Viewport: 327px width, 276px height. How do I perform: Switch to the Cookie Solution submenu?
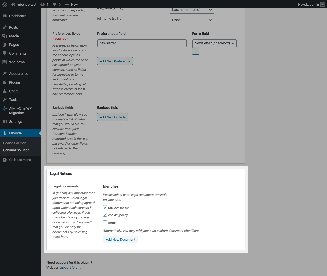[x=14, y=143]
